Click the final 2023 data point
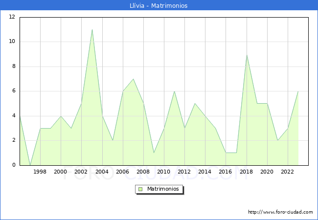Screen dimensions: 318x220 tap(298, 91)
